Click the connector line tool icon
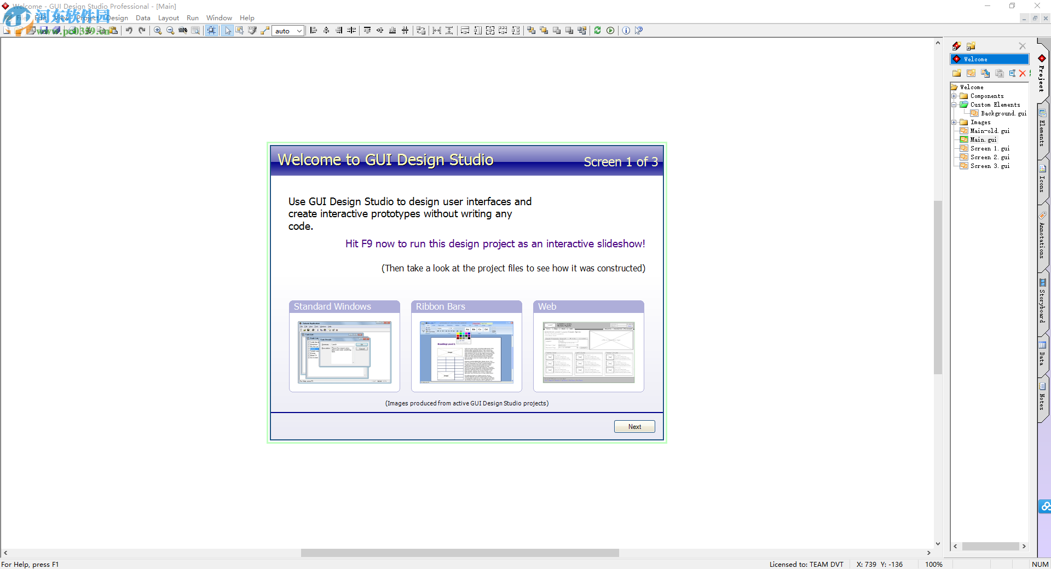The height and width of the screenshot is (569, 1051). (265, 31)
